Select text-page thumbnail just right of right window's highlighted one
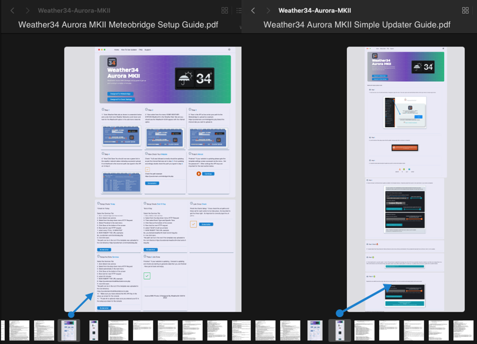The height and width of the screenshot is (344, 477). click(x=364, y=330)
